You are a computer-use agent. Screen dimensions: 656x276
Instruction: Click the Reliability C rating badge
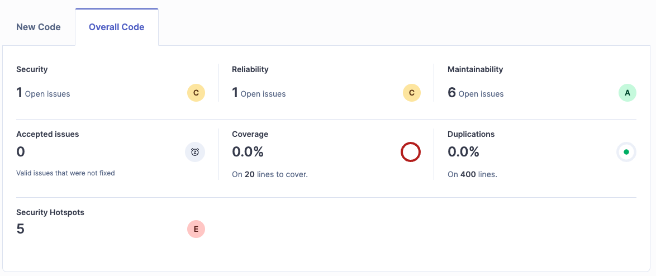tap(412, 93)
